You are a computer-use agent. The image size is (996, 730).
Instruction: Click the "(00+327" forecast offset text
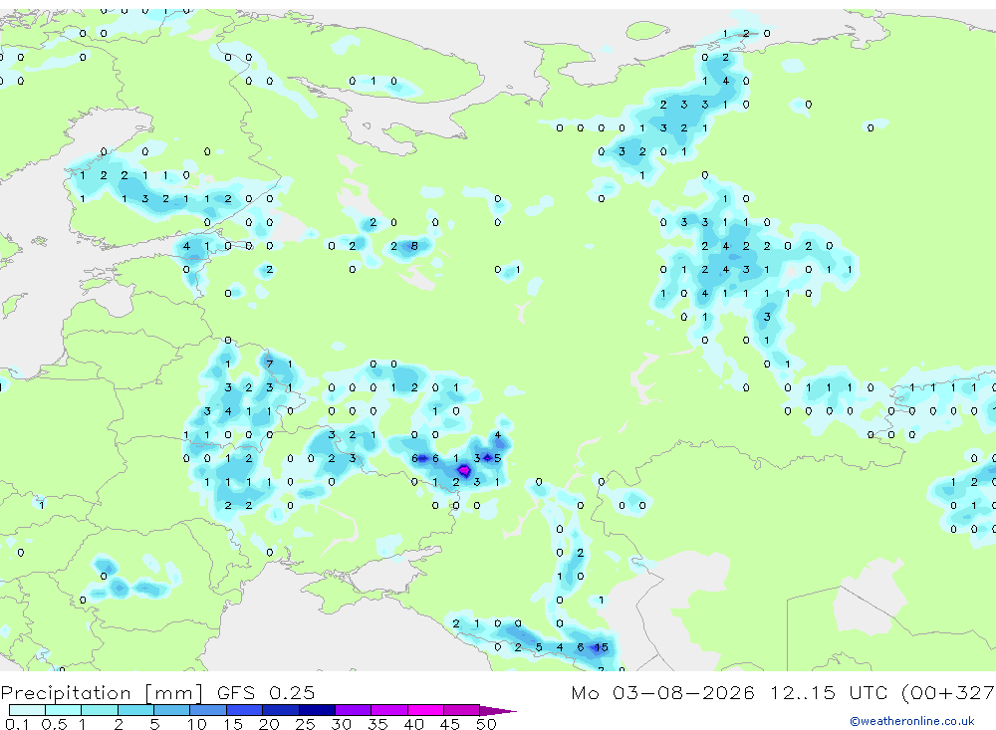(x=948, y=692)
